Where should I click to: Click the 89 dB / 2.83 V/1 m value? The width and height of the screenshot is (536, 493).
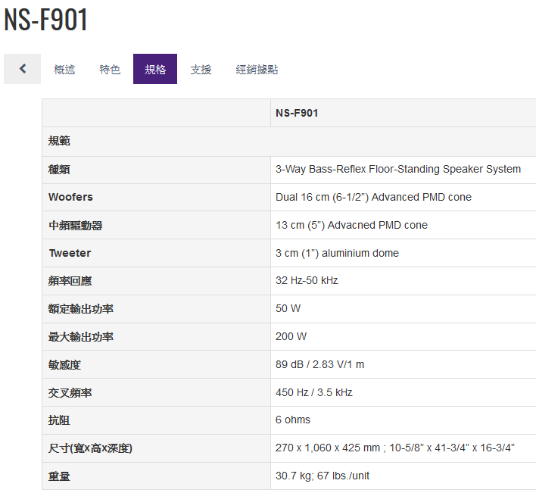pos(319,365)
